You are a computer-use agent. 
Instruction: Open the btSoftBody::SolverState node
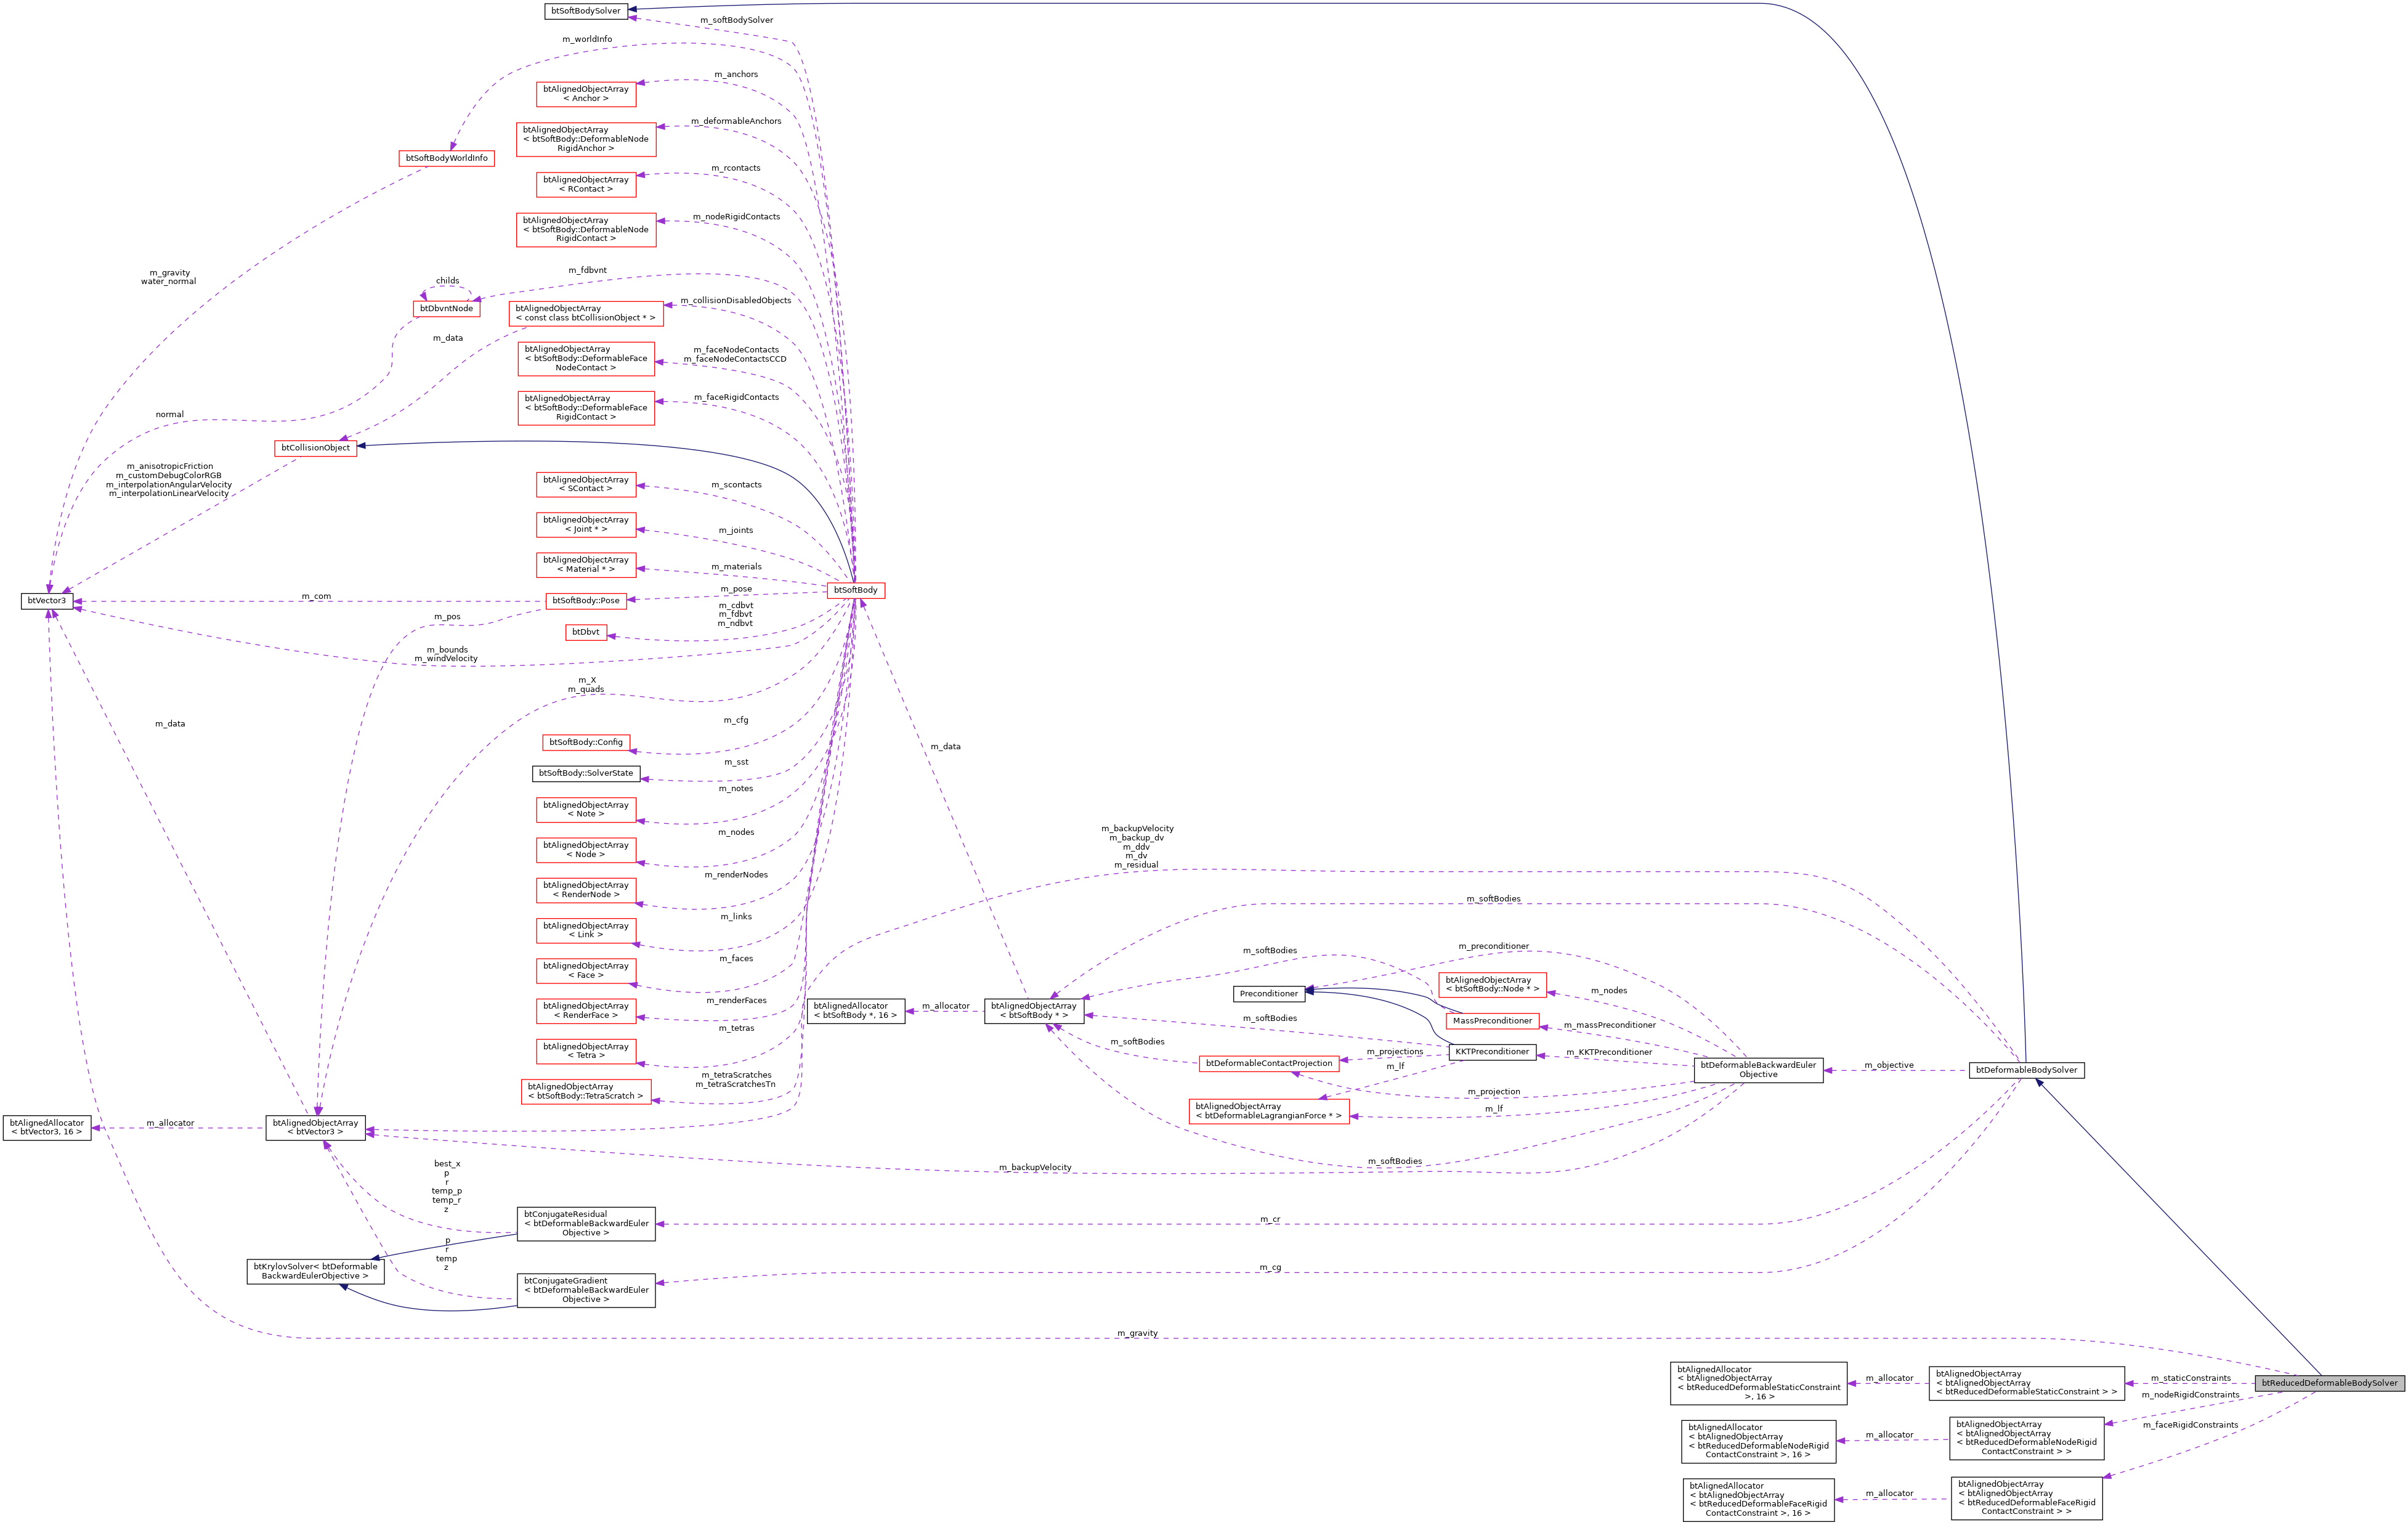point(586,773)
